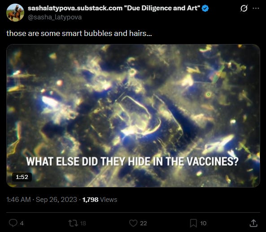This screenshot has width=266, height=232.
Task: Click the Grok slashed-circle icon
Action: (x=244, y=8)
